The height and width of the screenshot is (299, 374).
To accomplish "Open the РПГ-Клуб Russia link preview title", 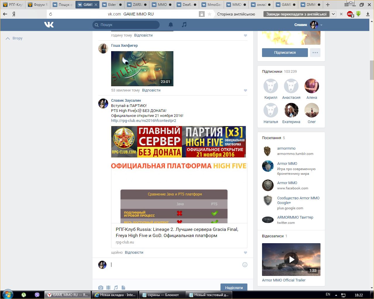I will coord(177,232).
